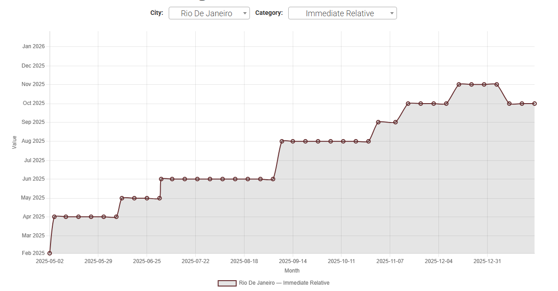This screenshot has height=291, width=558.
Task: Click the first data point at May 2025 level
Action: click(122, 198)
